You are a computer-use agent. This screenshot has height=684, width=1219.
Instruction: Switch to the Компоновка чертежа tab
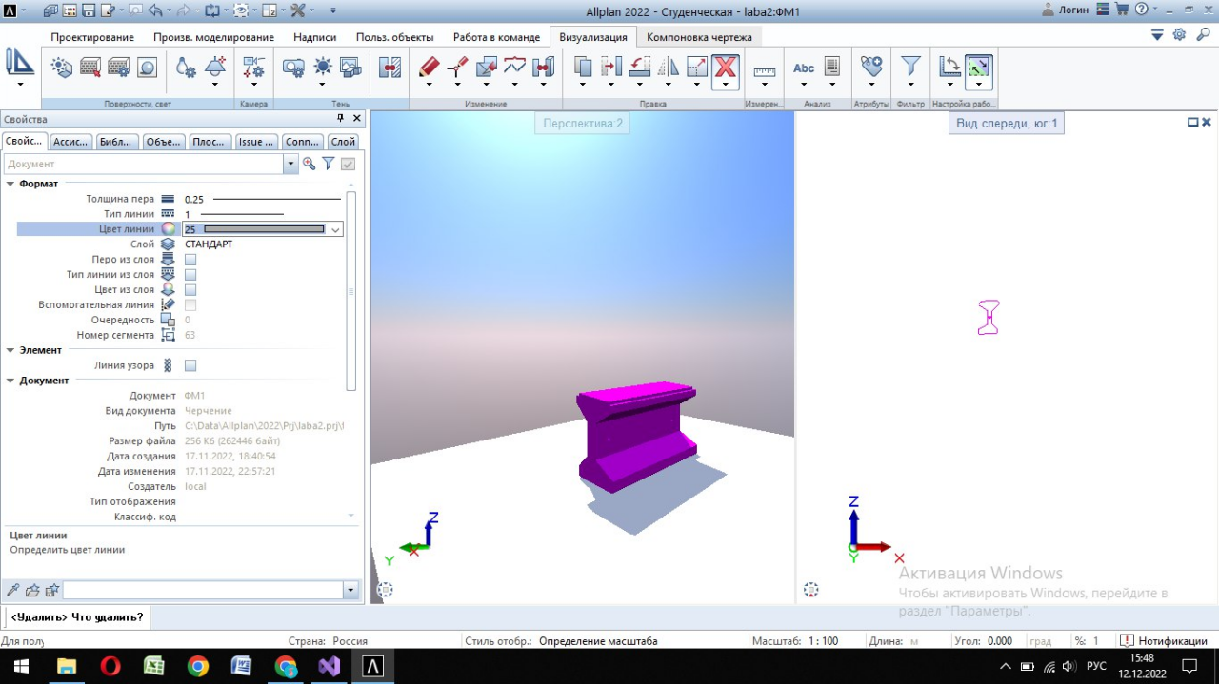pos(701,36)
